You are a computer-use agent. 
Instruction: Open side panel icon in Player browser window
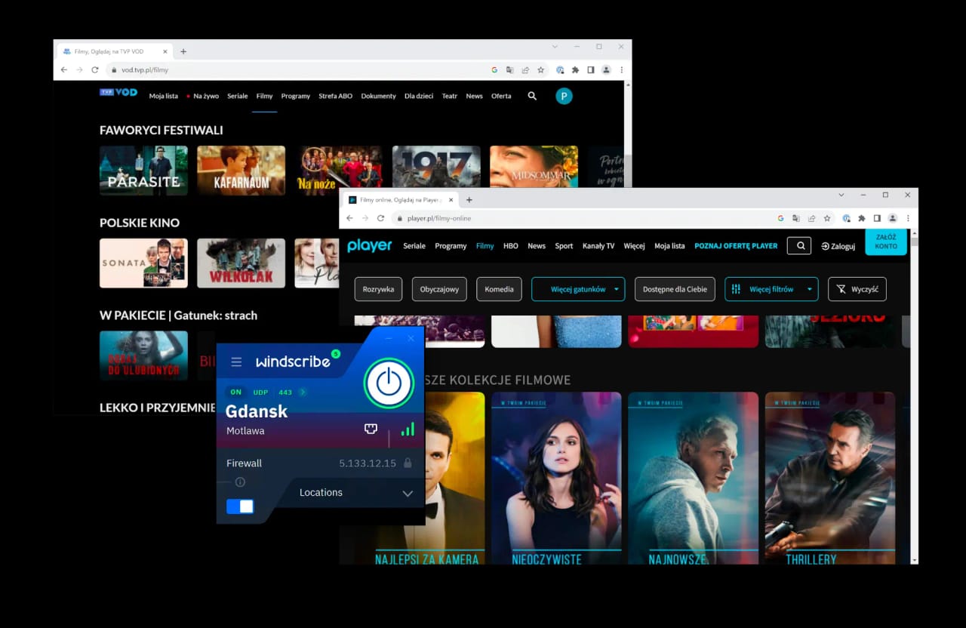coord(877,218)
